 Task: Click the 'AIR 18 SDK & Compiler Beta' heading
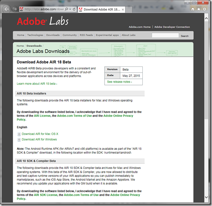pyautogui.click(x=36, y=161)
